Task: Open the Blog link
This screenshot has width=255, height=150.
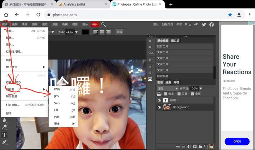Action: coord(188,24)
